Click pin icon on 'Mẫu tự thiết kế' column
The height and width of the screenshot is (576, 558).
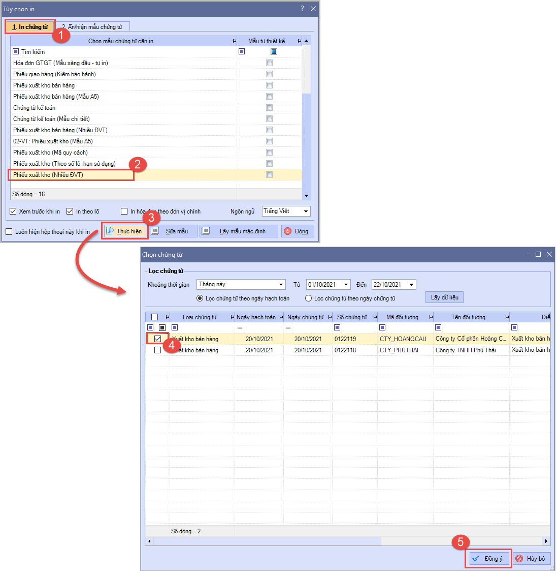click(299, 41)
